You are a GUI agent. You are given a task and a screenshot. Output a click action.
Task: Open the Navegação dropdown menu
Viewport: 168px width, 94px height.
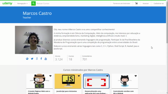pos(22,3)
